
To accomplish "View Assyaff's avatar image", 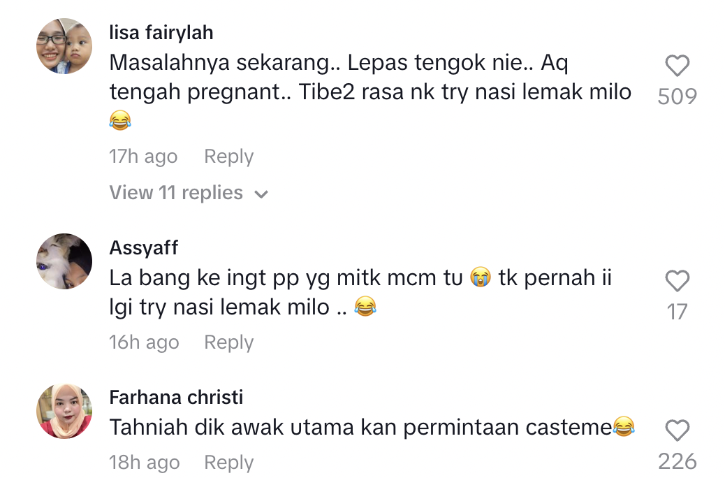I will 64,261.
